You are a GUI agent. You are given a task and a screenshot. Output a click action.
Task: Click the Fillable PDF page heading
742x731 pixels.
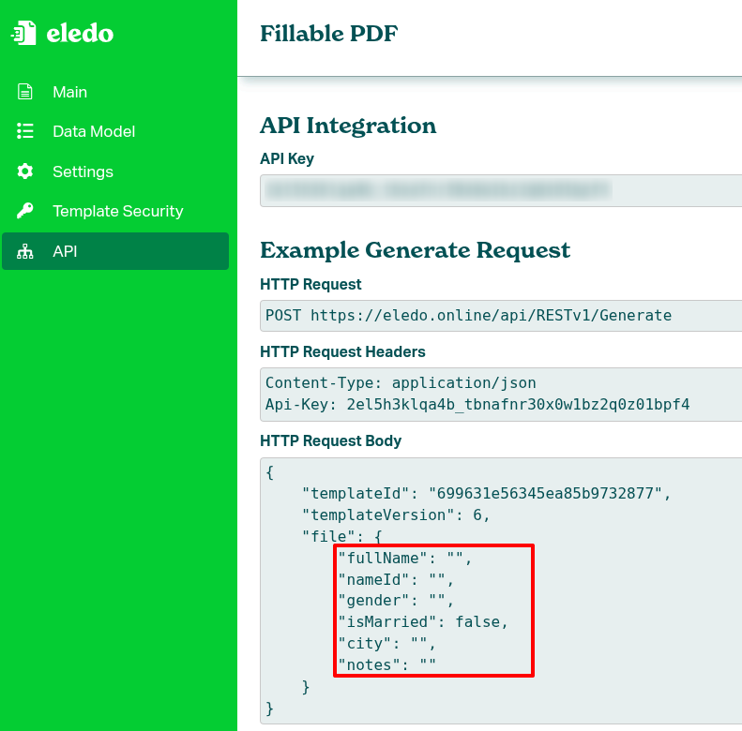pos(328,34)
